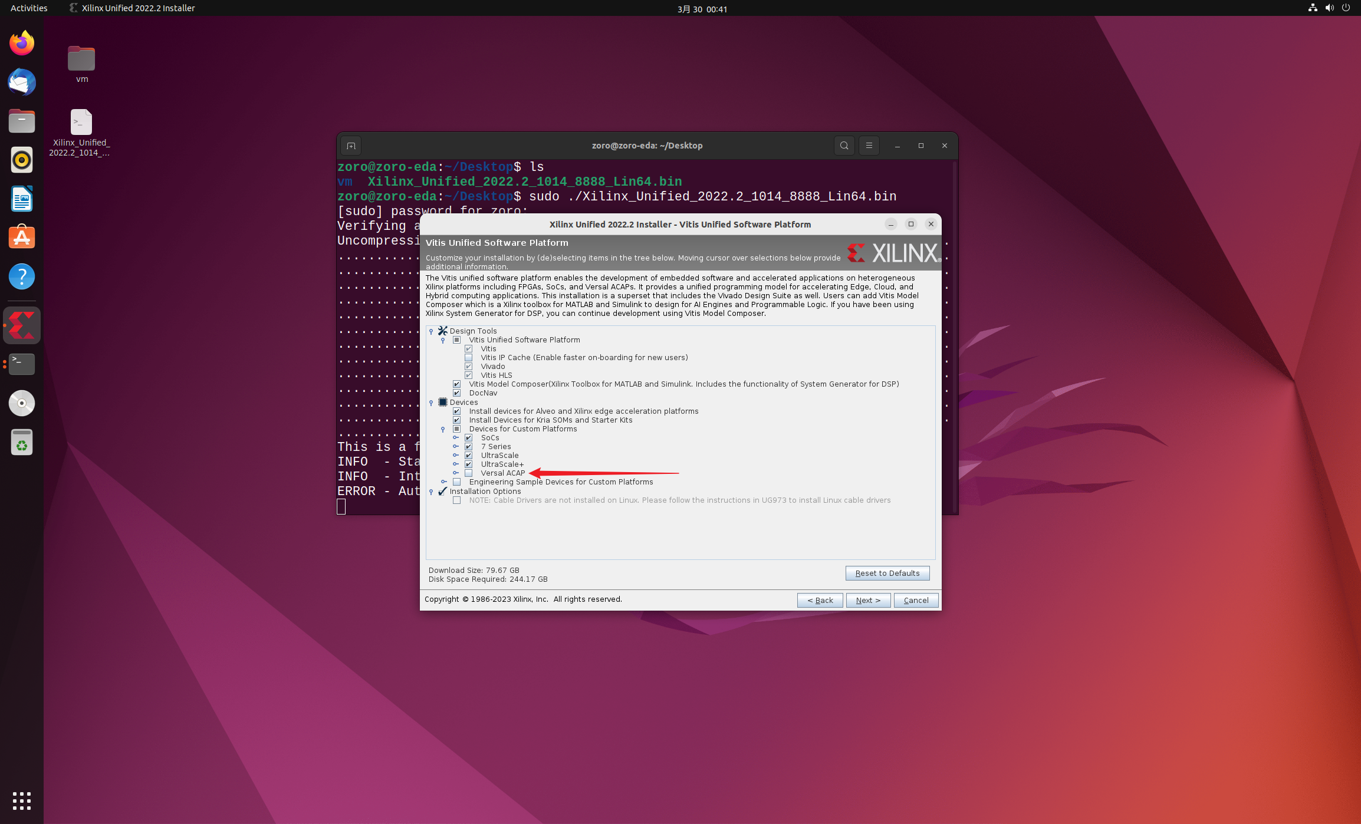The height and width of the screenshot is (824, 1361).
Task: Expand the 7 Series tree node
Action: coord(455,446)
